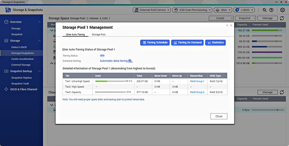Click the Snapshot Backup section icon
This screenshot has height=146, width=289.
click(6, 71)
